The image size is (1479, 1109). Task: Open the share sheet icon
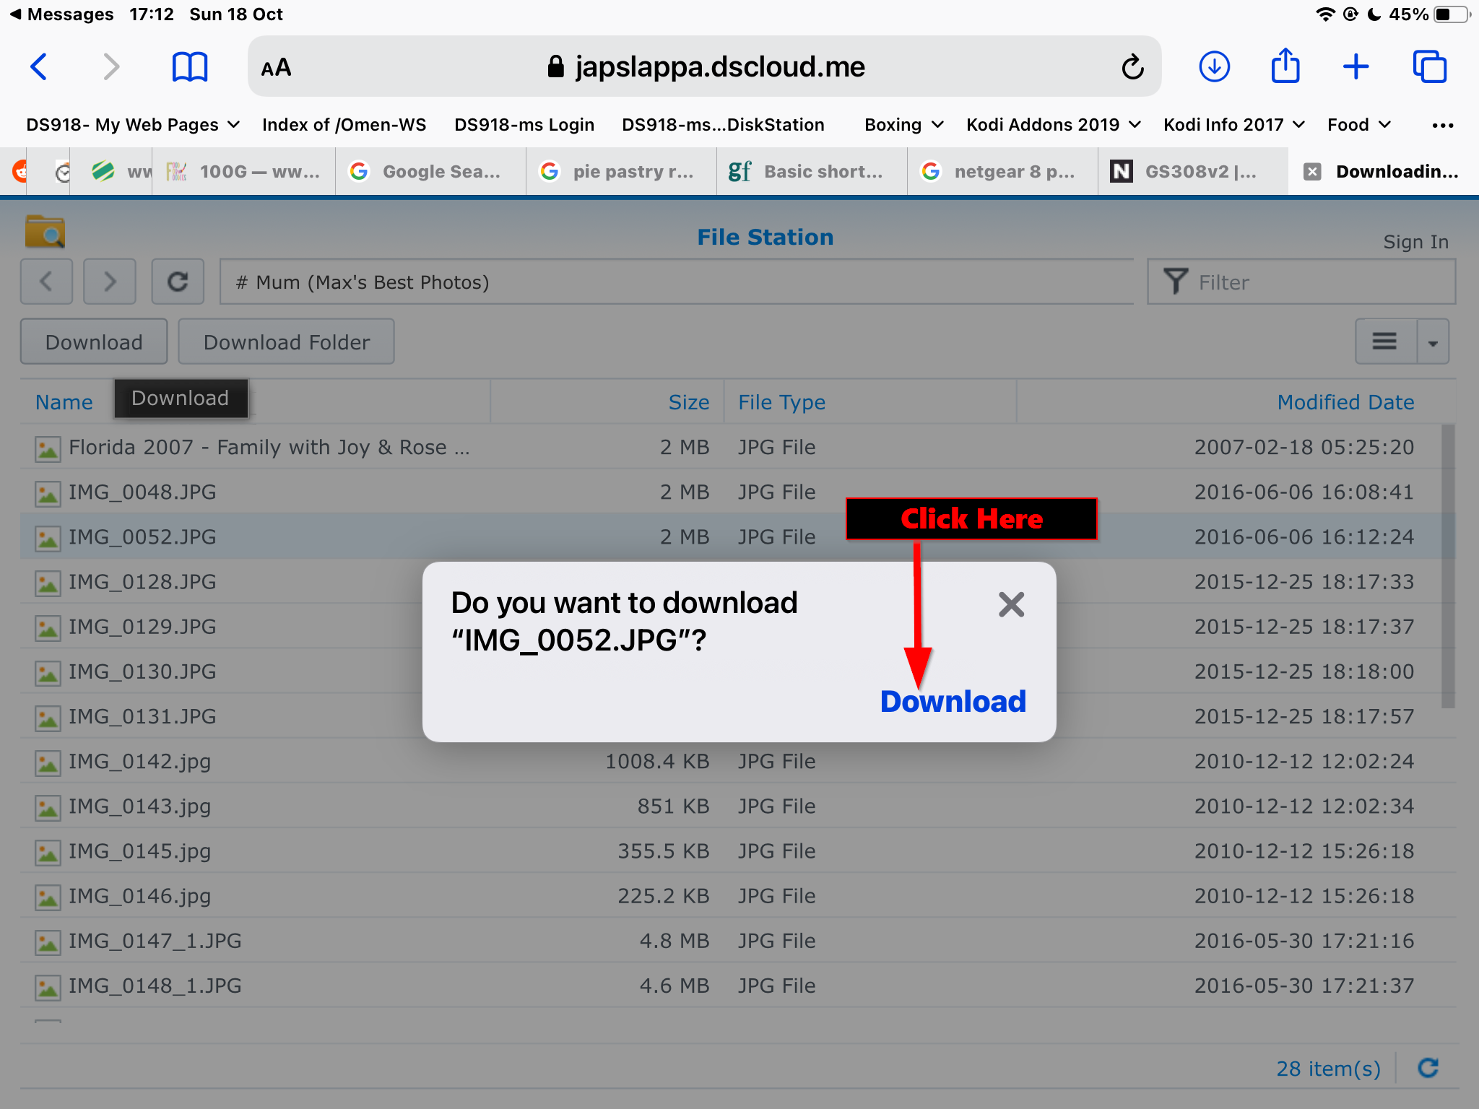(1285, 66)
